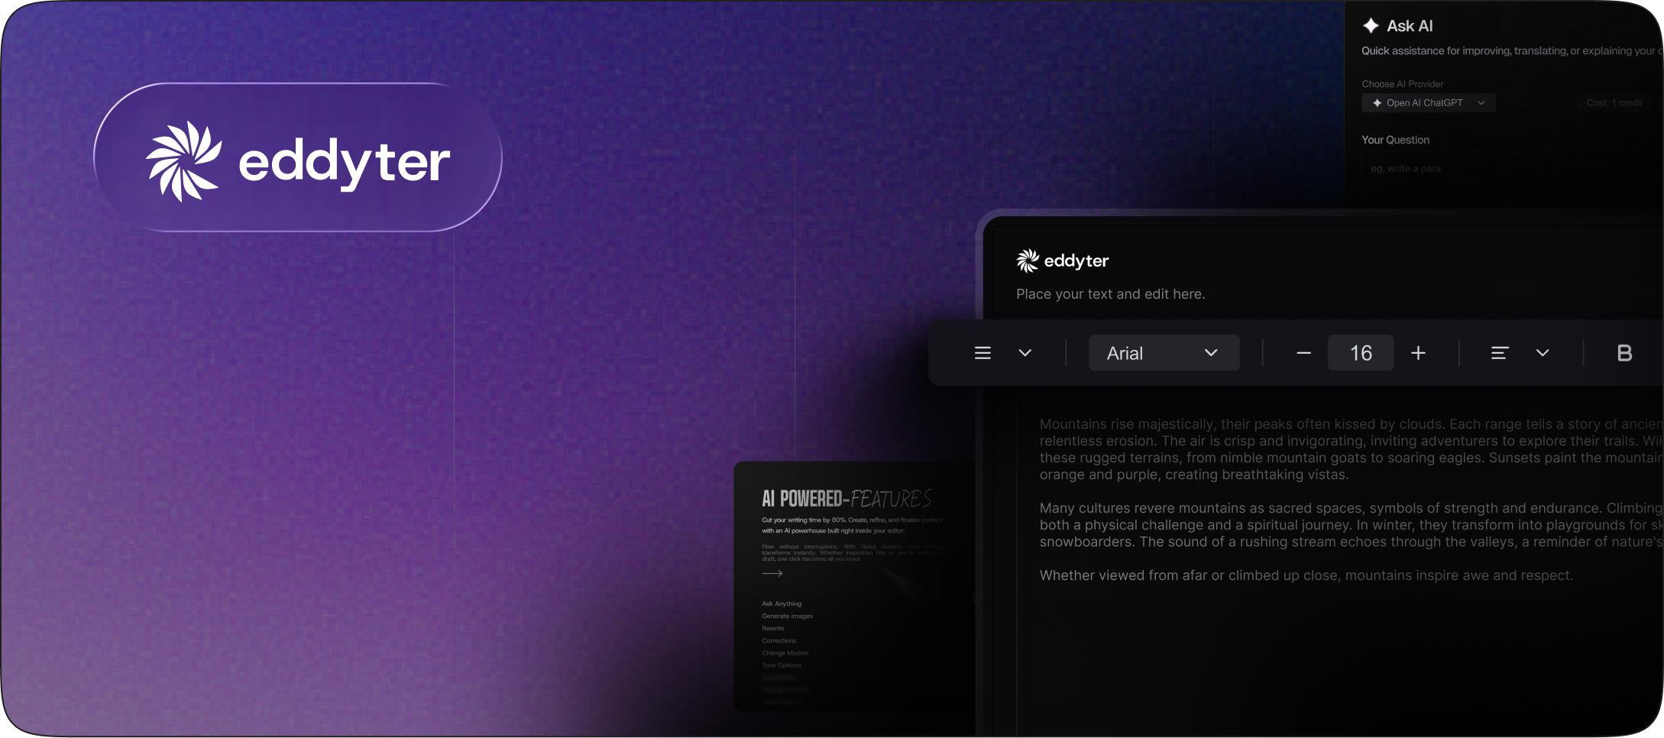This screenshot has width=1664, height=738.
Task: Click the "Place your text and edit here." line
Action: (1110, 294)
